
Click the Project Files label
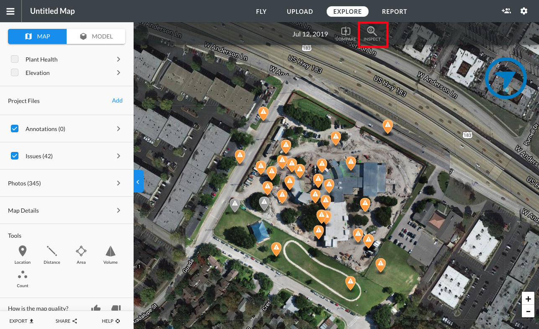coord(24,101)
